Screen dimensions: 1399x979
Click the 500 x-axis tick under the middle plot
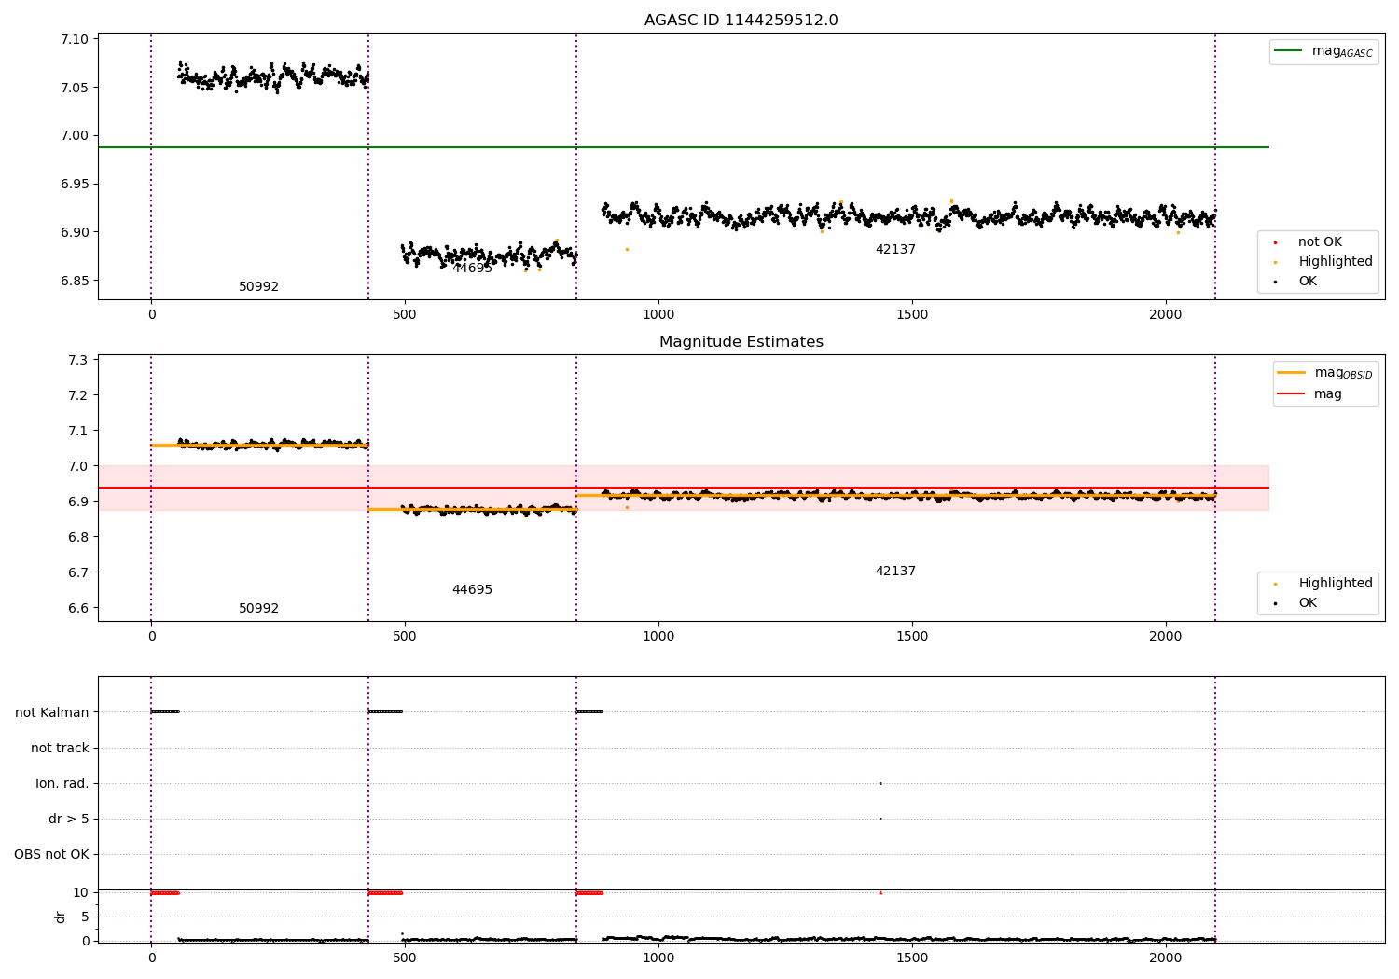[405, 637]
